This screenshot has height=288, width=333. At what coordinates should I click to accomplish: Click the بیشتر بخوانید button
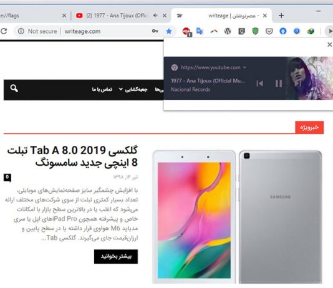click(x=116, y=257)
